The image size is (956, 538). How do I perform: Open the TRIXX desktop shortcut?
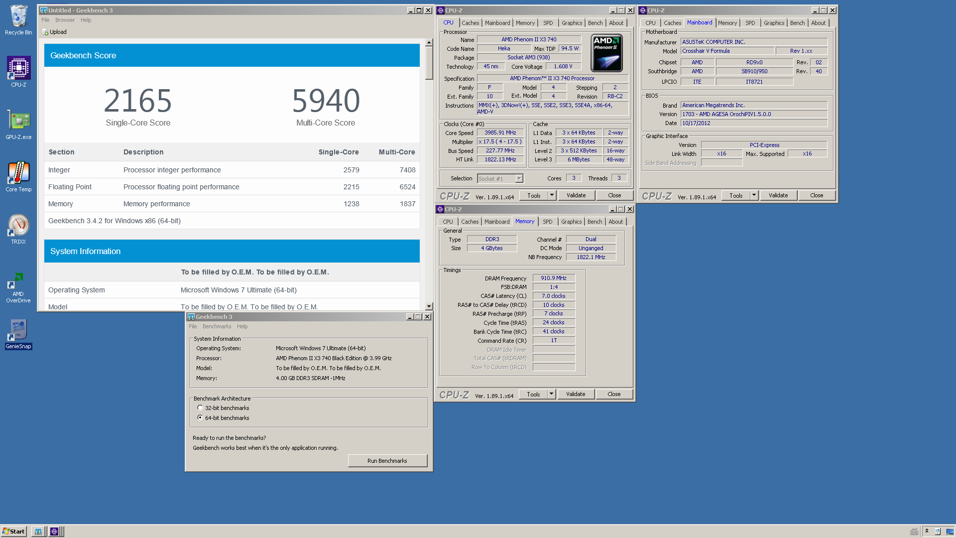pos(18,229)
